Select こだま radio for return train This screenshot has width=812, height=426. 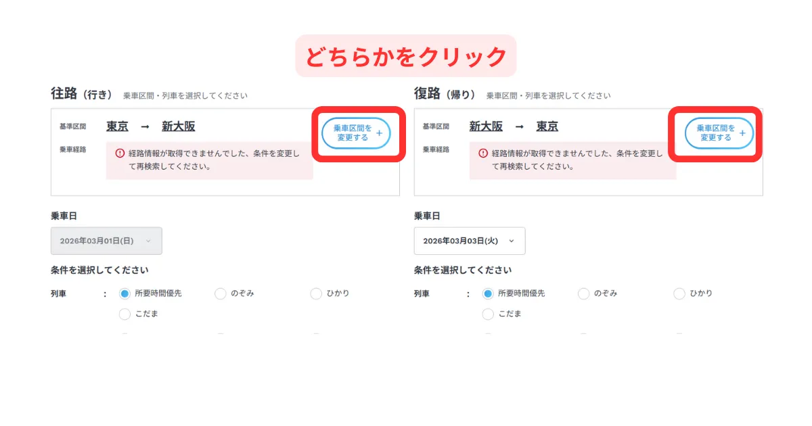click(x=488, y=314)
